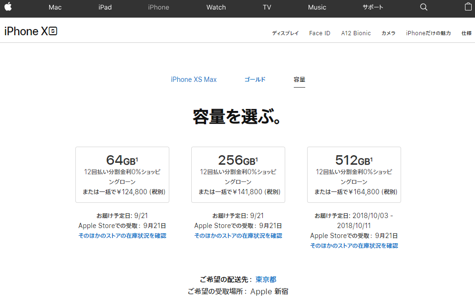This screenshot has width=475, height=299.
Task: Select the 256GB capacity option
Action: [x=238, y=175]
